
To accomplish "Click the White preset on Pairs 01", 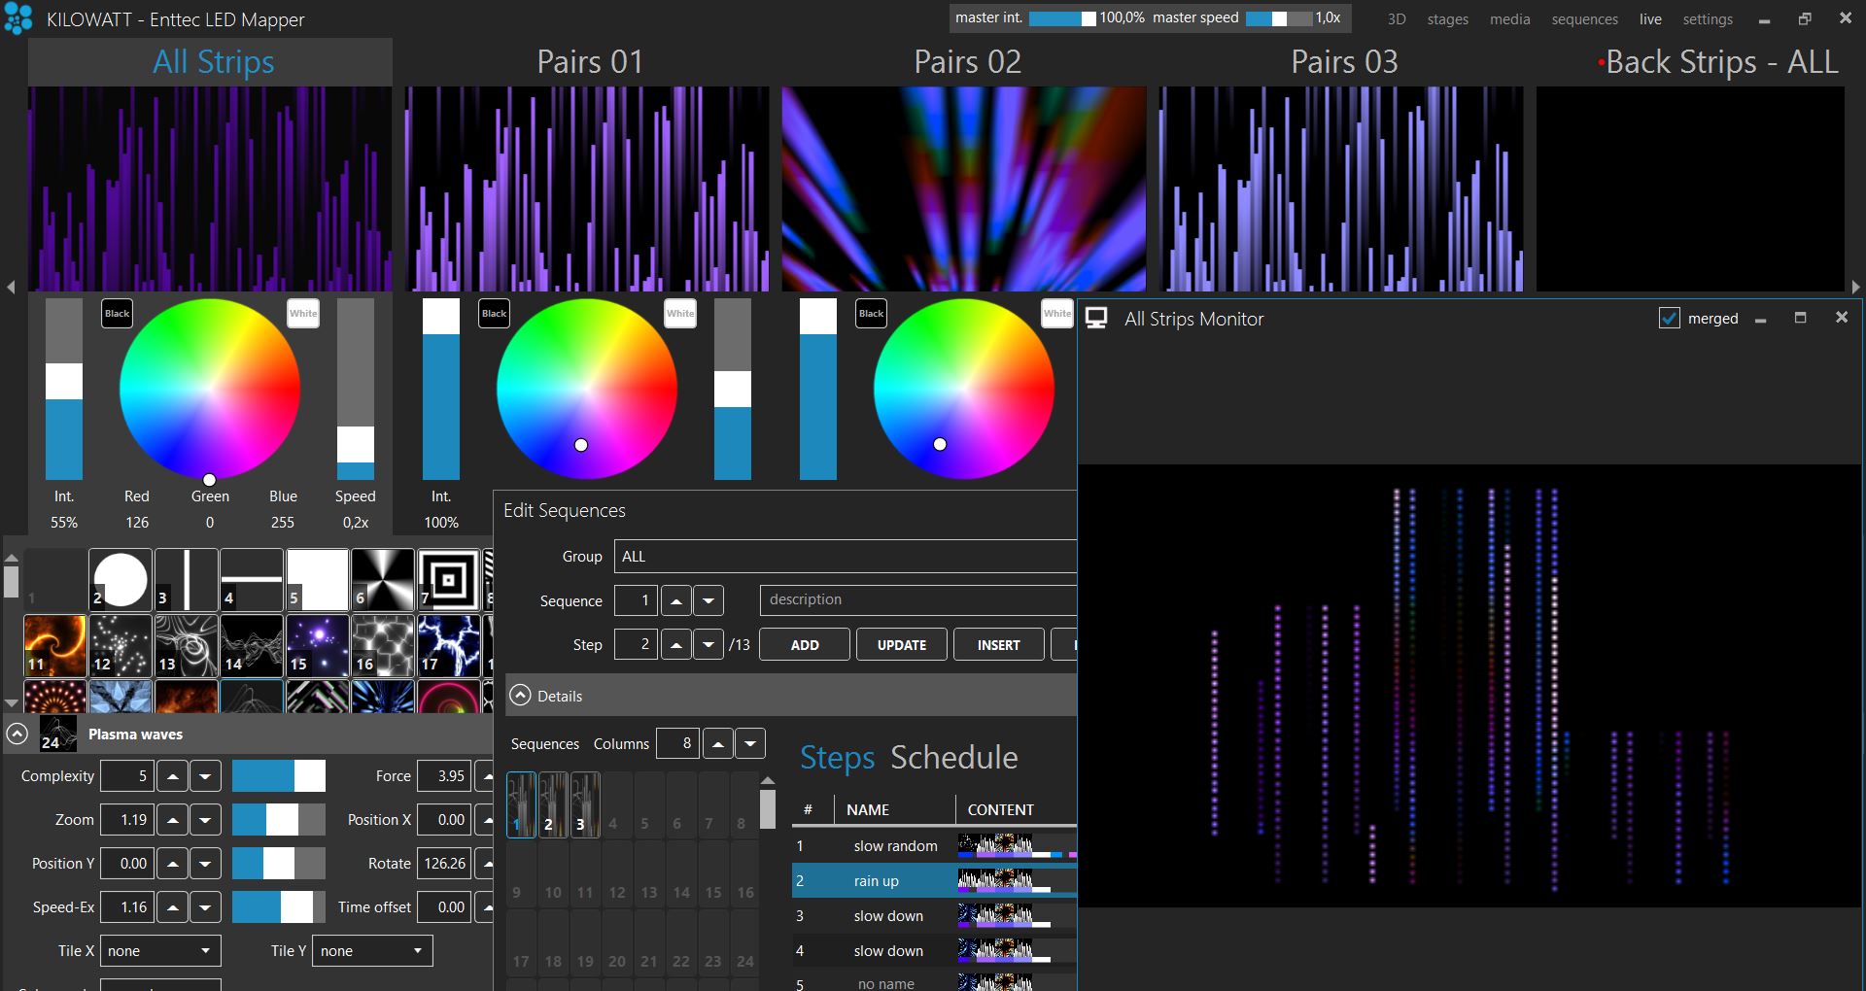I will [x=680, y=313].
